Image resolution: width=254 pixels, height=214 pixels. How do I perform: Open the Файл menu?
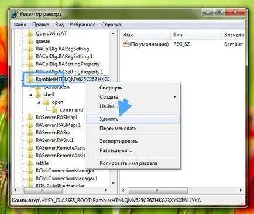(20, 25)
